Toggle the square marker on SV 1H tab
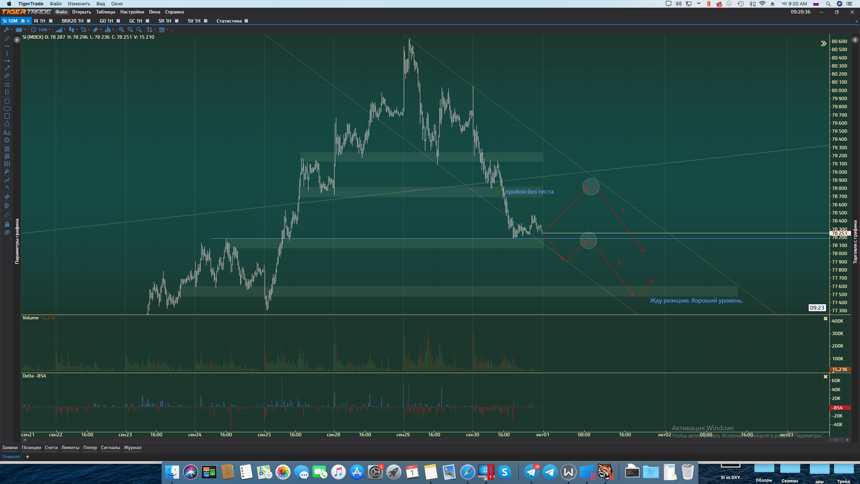 [206, 21]
